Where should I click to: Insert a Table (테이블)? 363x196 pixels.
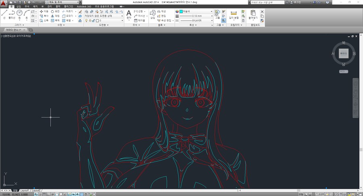(140, 21)
